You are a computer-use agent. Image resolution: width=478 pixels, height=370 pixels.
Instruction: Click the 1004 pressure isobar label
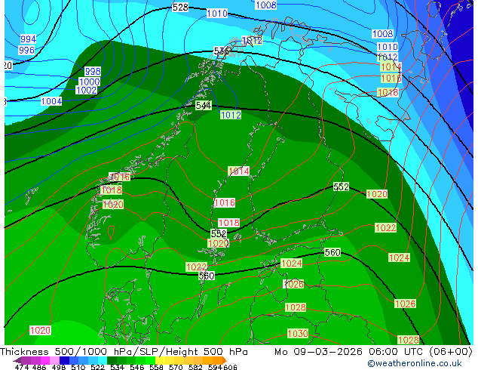51,101
